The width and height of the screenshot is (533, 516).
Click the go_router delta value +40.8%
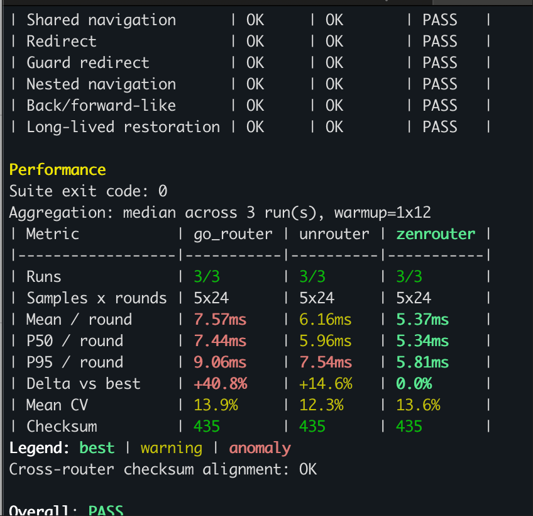click(220, 384)
